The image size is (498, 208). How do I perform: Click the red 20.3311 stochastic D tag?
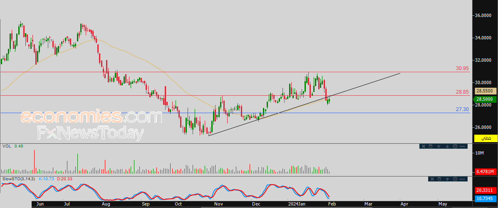(x=486, y=190)
